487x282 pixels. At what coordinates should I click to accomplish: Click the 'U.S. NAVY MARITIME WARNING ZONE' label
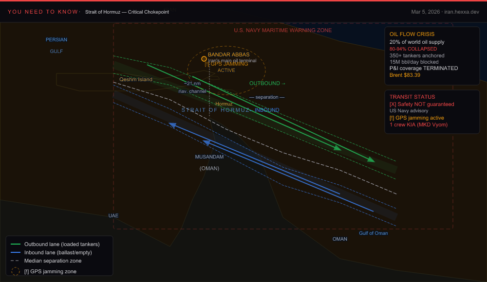click(282, 30)
